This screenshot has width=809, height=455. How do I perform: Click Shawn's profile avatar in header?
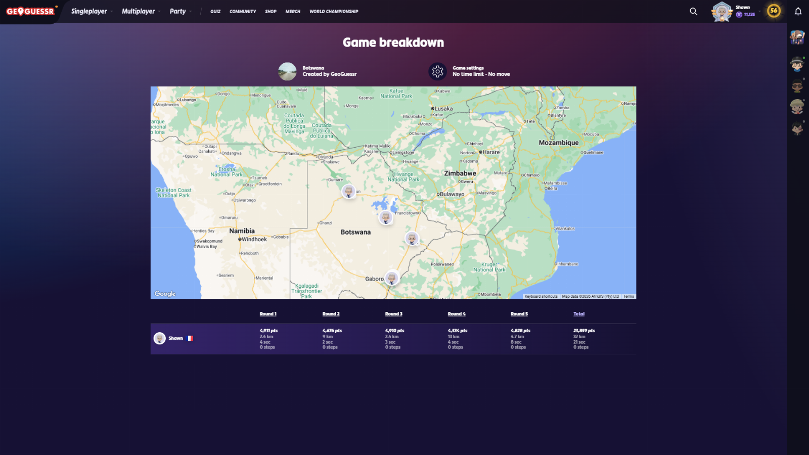click(x=722, y=11)
